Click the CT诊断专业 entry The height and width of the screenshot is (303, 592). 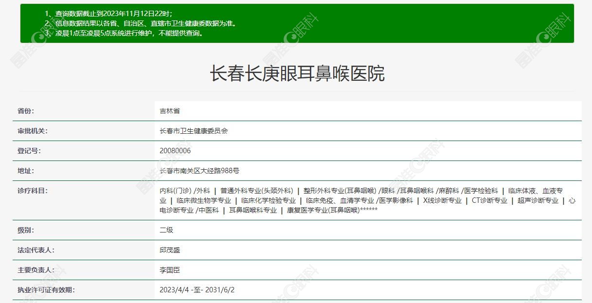tap(489, 200)
